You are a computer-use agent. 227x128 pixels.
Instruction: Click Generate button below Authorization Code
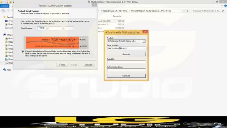pos(126,76)
